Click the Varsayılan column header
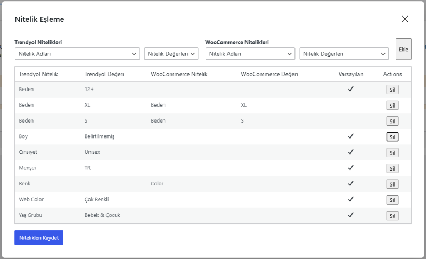The height and width of the screenshot is (259, 426). (351, 74)
